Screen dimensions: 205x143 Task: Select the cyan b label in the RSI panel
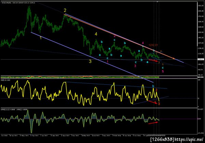153,86
